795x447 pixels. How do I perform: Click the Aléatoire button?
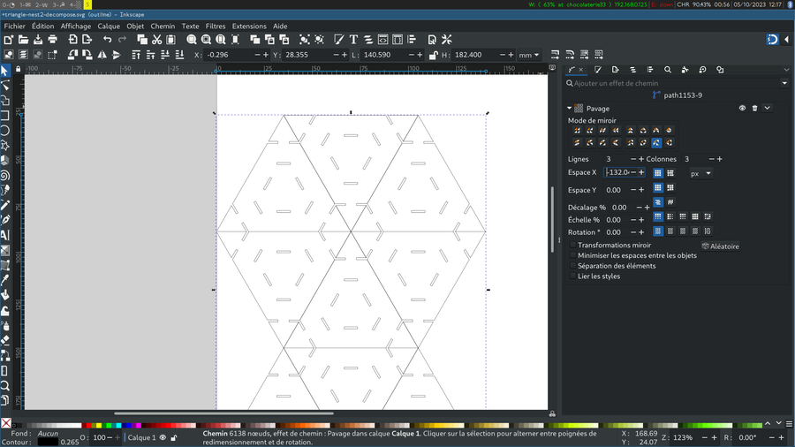tap(721, 246)
